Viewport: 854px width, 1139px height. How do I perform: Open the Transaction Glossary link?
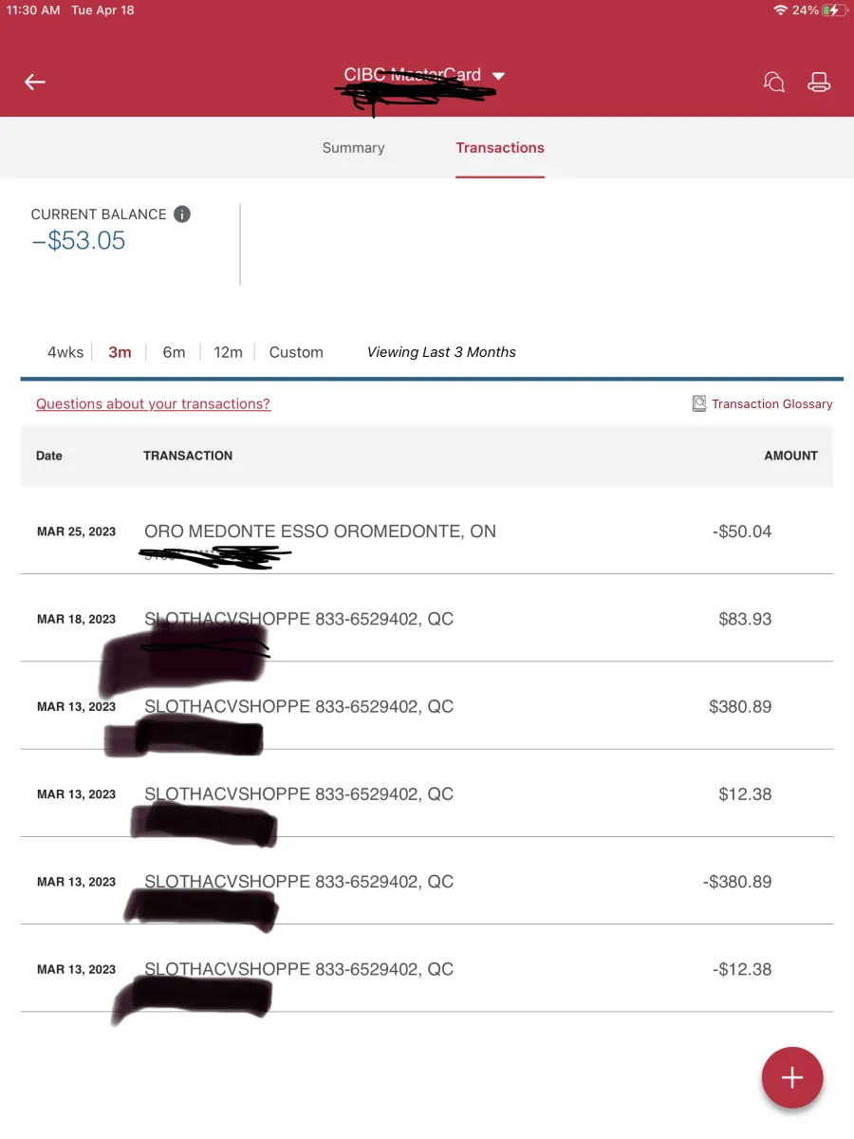pos(772,404)
